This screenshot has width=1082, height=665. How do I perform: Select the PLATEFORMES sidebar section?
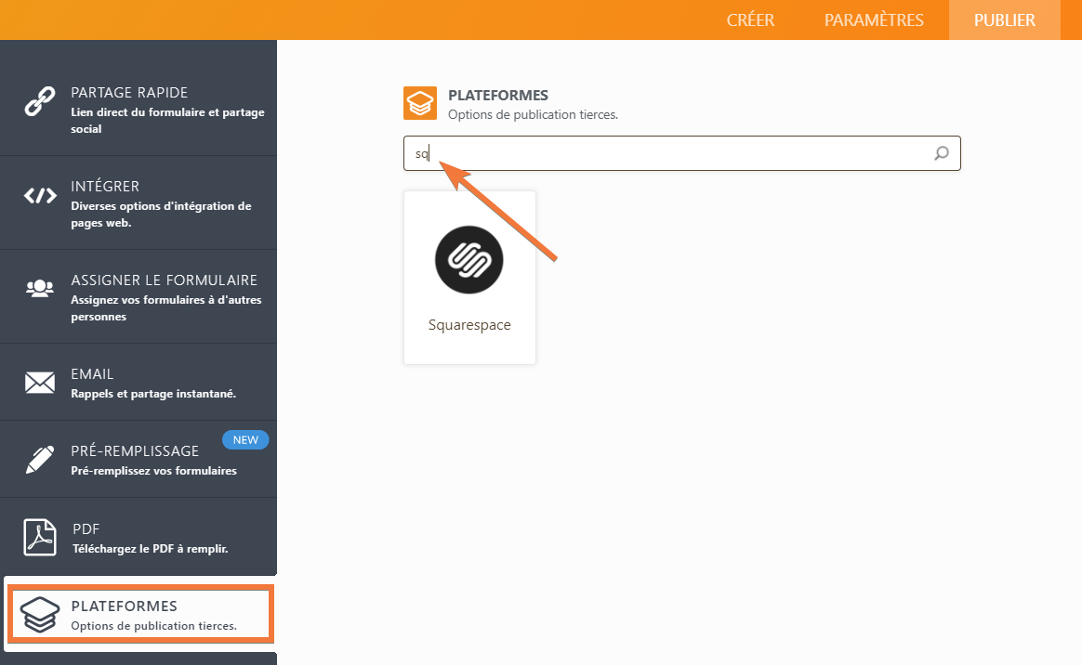pos(140,614)
